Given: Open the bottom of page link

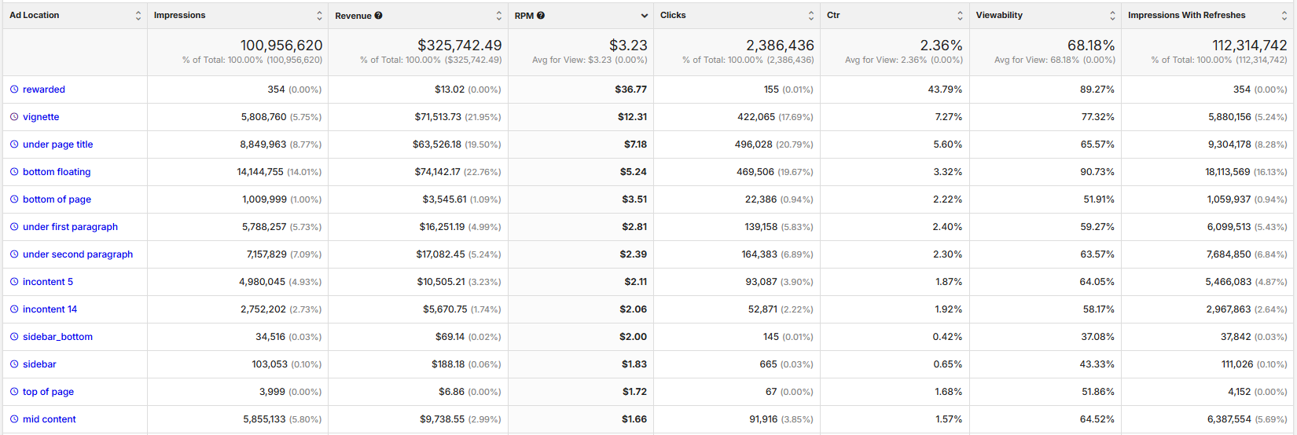Looking at the screenshot, I should pyautogui.click(x=57, y=199).
